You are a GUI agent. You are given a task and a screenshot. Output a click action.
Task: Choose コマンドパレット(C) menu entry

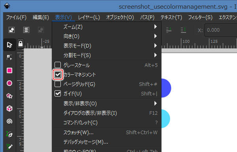coord(107,123)
